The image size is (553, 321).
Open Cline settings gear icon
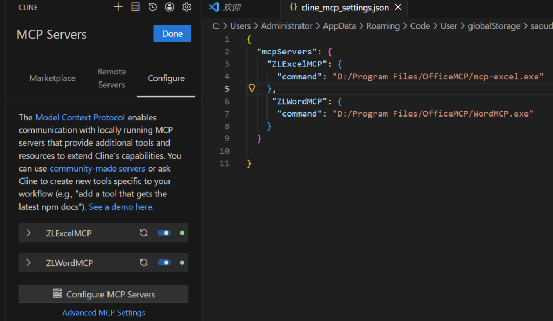tap(186, 7)
